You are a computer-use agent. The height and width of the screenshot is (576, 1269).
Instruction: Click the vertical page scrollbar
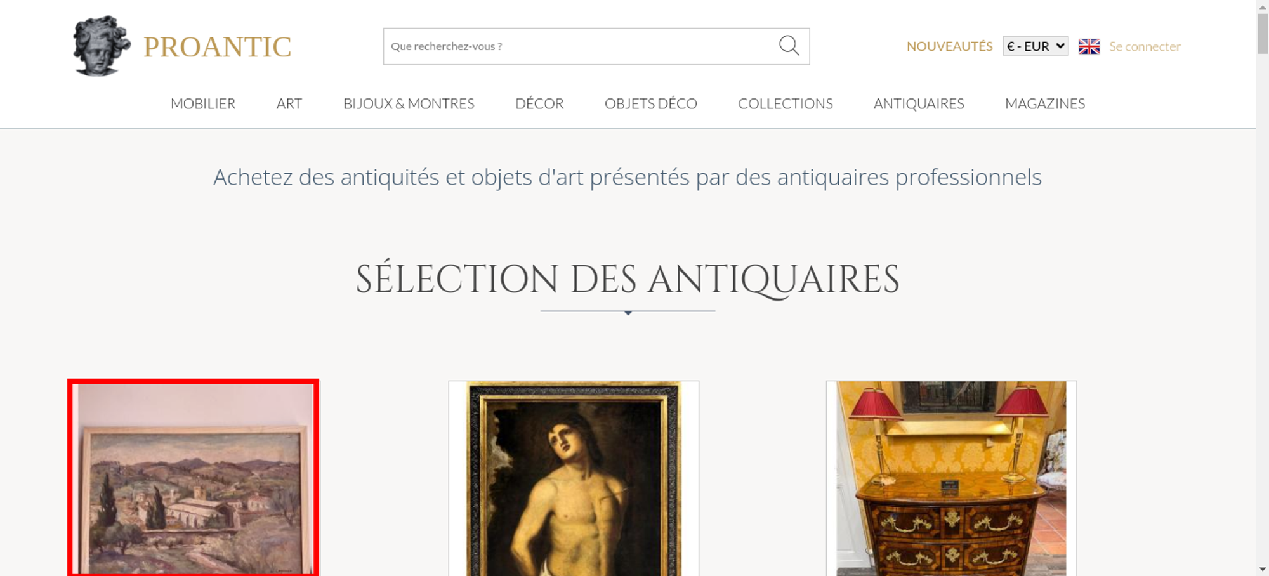tap(1263, 288)
